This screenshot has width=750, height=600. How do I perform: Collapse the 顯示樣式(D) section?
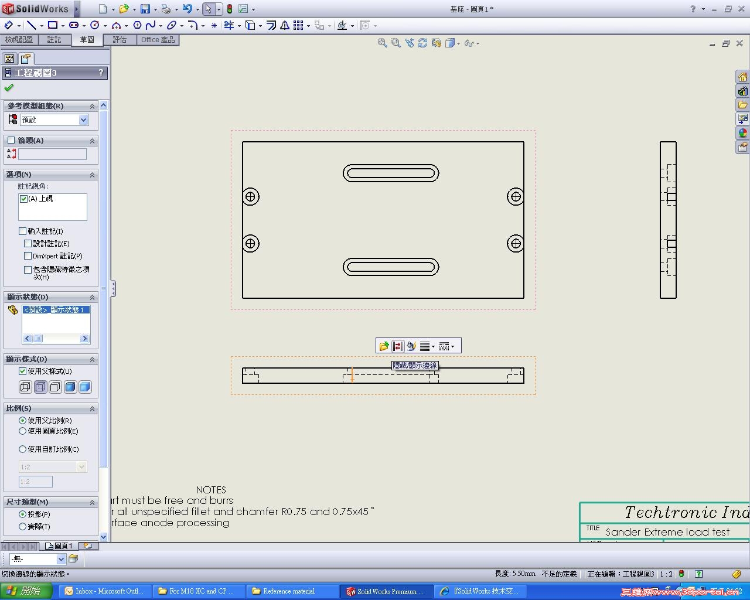coord(92,359)
